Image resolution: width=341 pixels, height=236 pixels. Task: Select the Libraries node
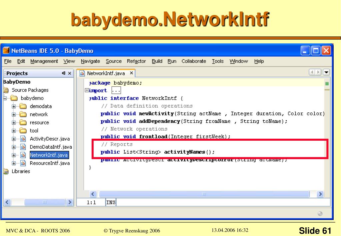pos(21,171)
